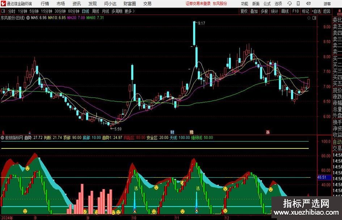Image resolution: width=342 pixels, height=220 pixels.
Task: Open the 交易 menu
Action: pyautogui.click(x=147, y=4)
